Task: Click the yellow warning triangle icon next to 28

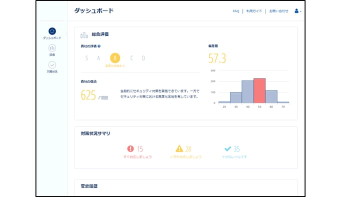Action: click(179, 148)
